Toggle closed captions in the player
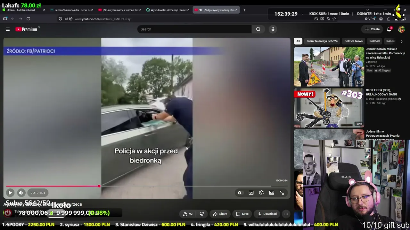The width and height of the screenshot is (410, 230). pos(251,193)
